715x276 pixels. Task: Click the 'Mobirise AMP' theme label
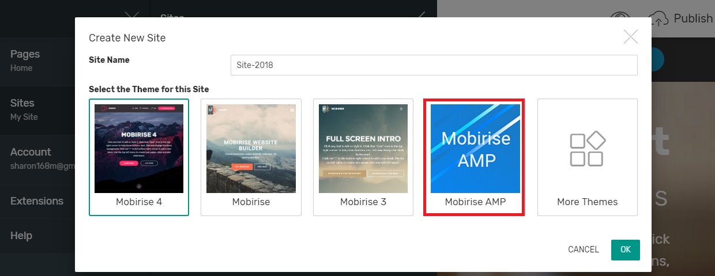475,202
